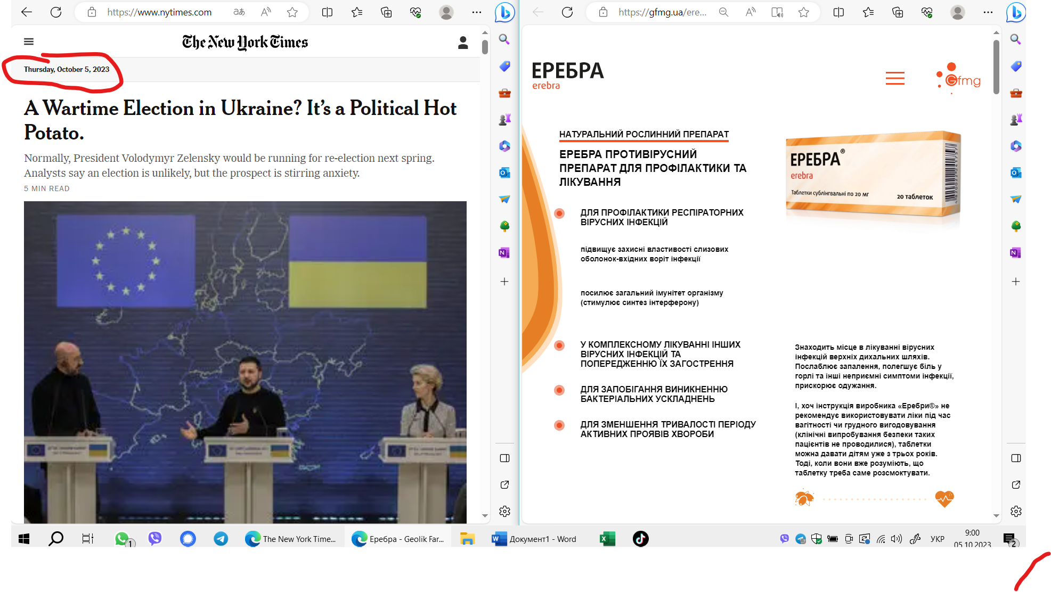Open the NYTimes hamburger menu
The image size is (1051, 592).
pyautogui.click(x=29, y=42)
